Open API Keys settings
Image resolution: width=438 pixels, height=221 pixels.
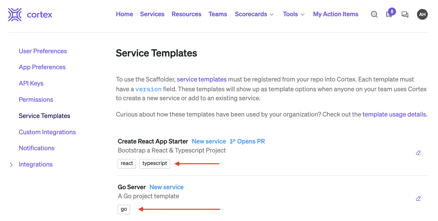[x=31, y=83]
